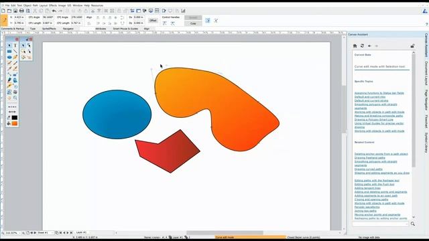Click the refresh icon in Canvas Assistant

pos(362,46)
